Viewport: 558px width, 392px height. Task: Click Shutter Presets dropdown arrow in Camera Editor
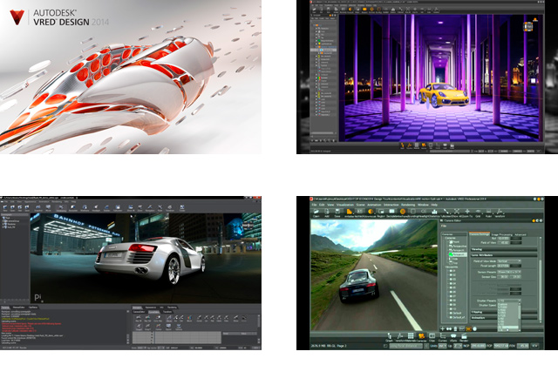click(520, 301)
